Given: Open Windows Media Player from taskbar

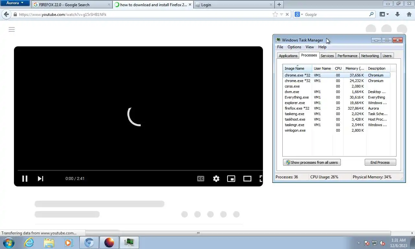Looking at the screenshot, I should click(x=68, y=243).
